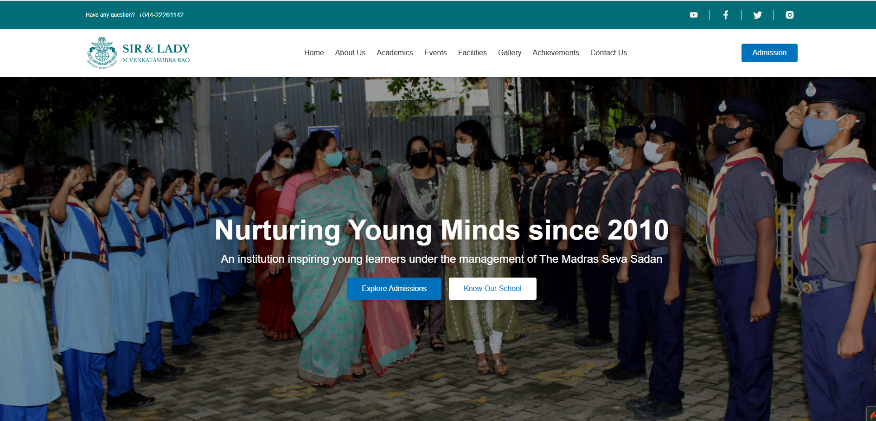The height and width of the screenshot is (421, 876).
Task: Open the YouTube channel icon
Action: point(693,15)
